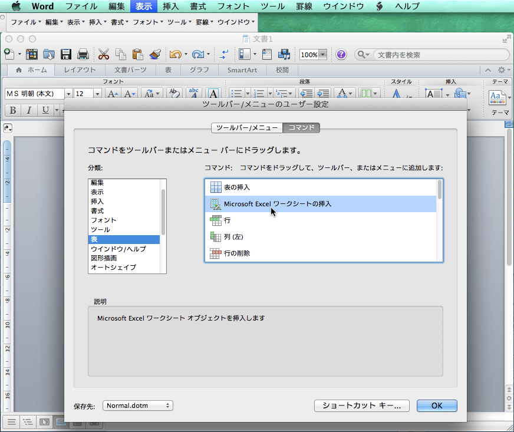Viewport: 514px width, 432px height.
Task: Click the Print icon
Action: [x=83, y=54]
